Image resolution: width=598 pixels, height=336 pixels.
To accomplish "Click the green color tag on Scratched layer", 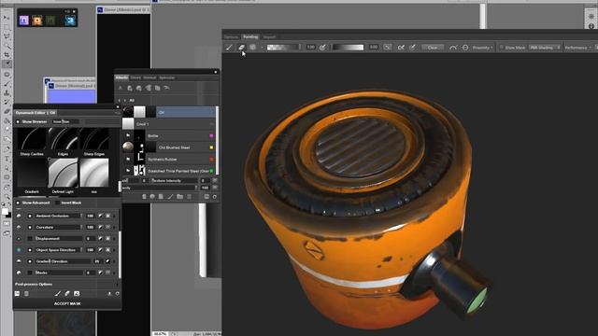I will (x=212, y=171).
